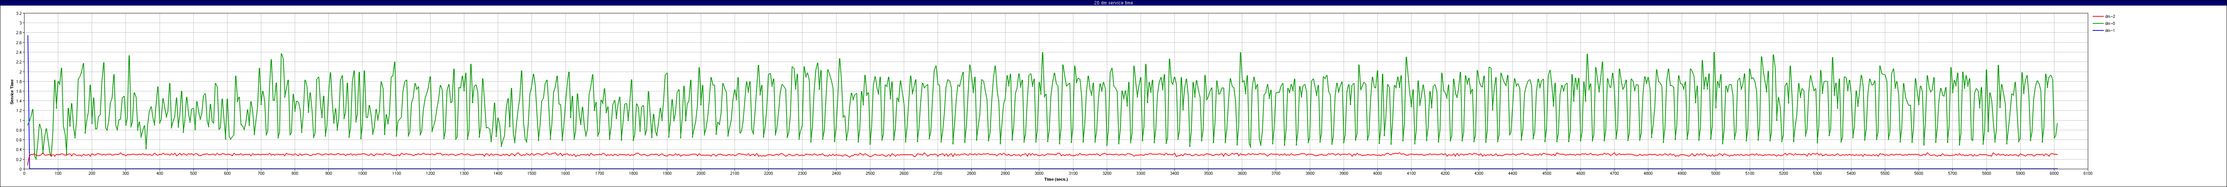Viewport: 2227px width, 187px height.
Task: Click the 'Service Time' y-axis label
Action: pyautogui.click(x=12, y=92)
